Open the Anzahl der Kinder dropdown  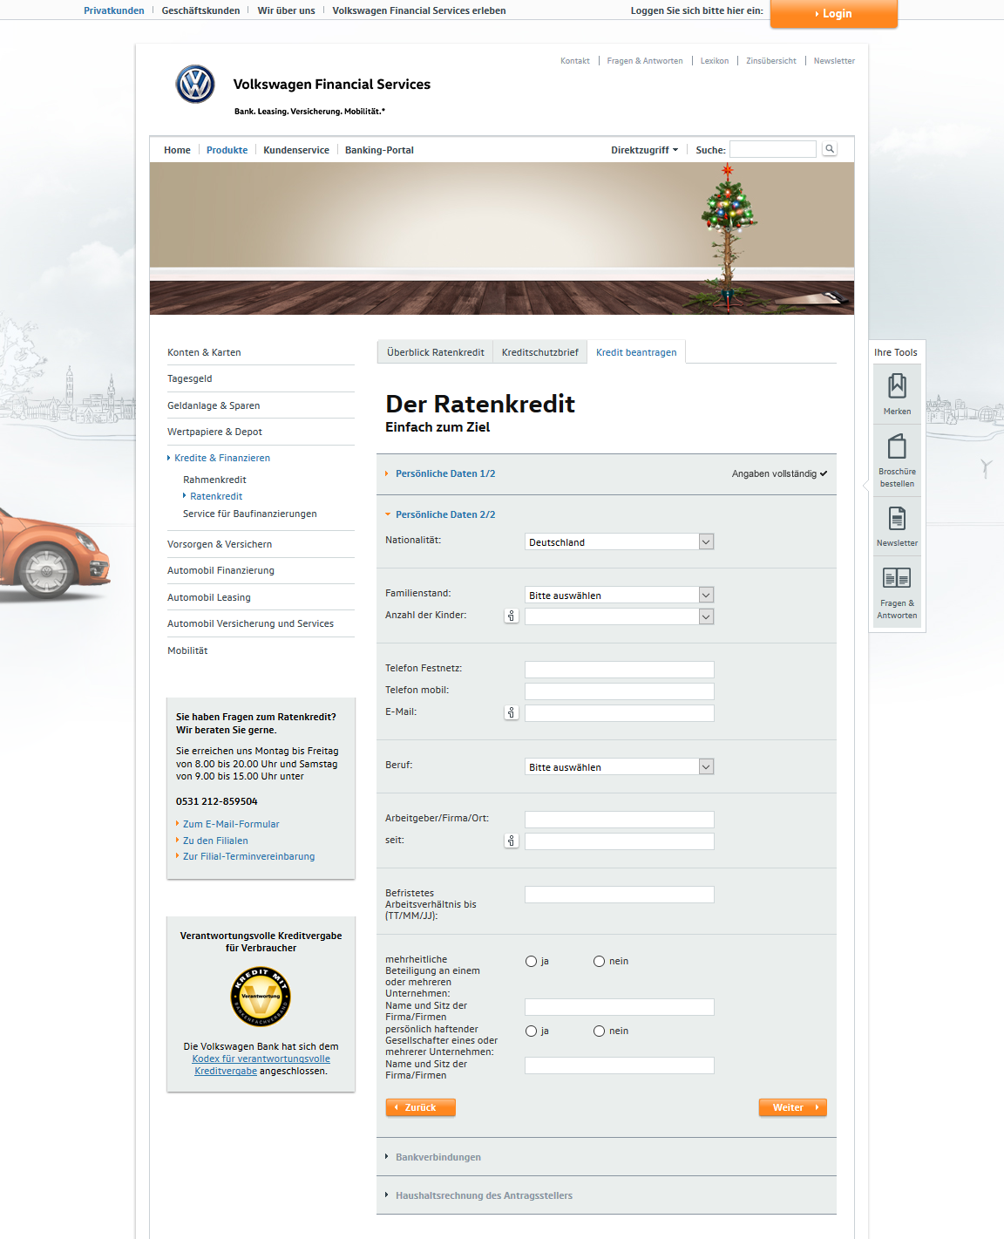[620, 616]
